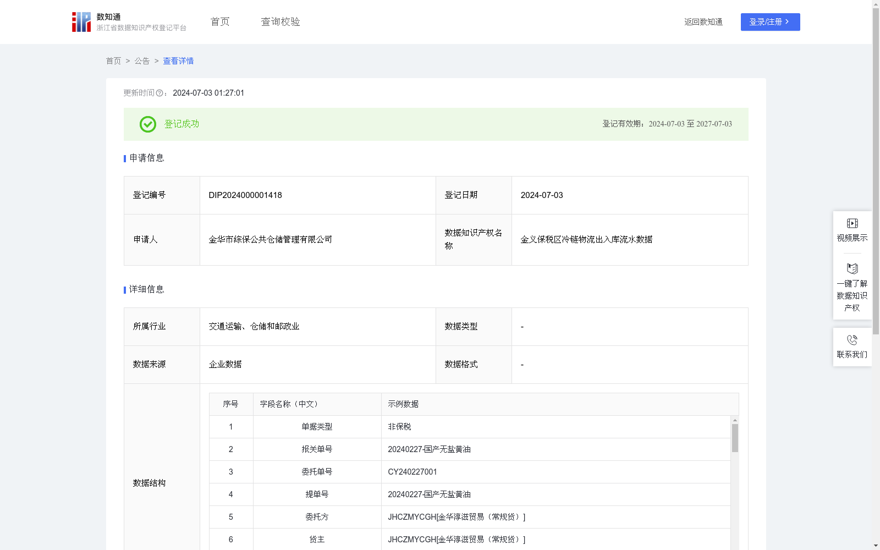Click the 单据类型 field row

[470, 427]
